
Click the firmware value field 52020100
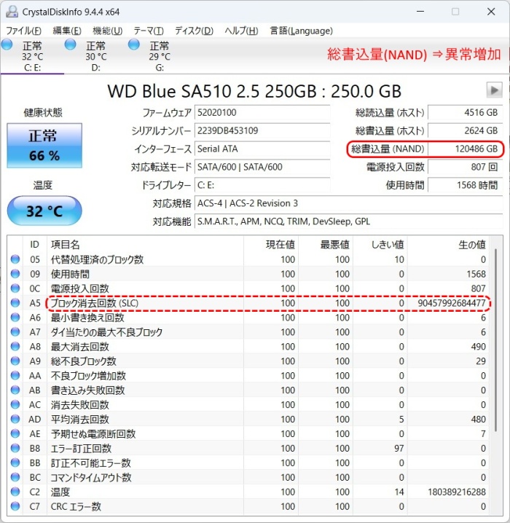tap(267, 113)
